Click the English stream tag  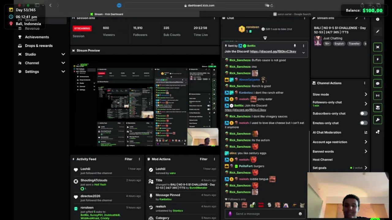click(x=339, y=44)
